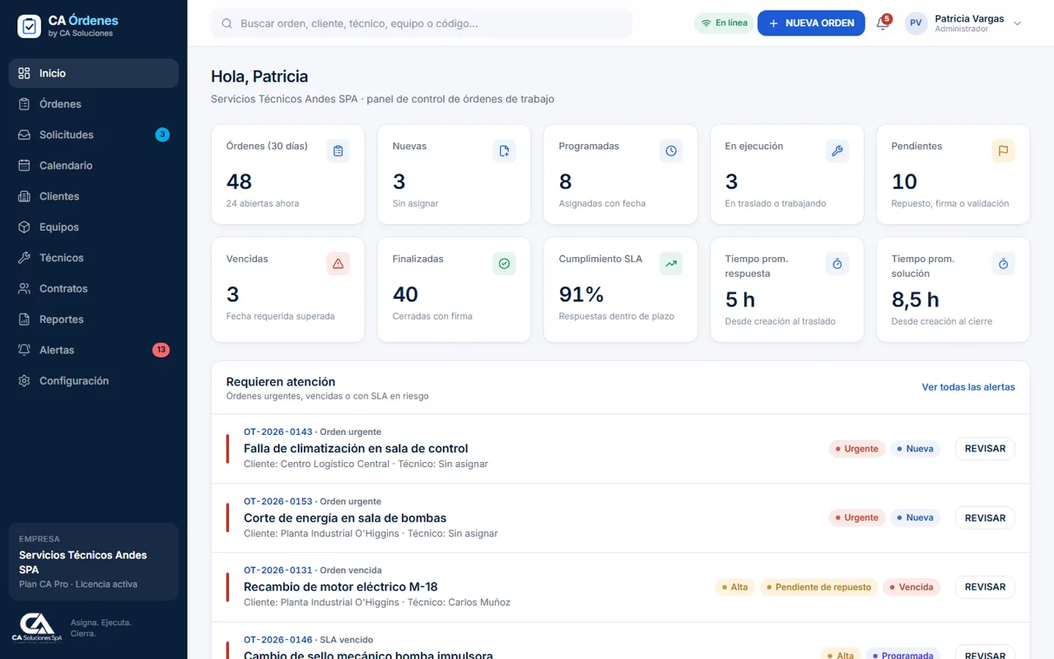Screen dimensions: 1054x659
Task: Open Contratos in the sidebar
Action: click(94, 288)
